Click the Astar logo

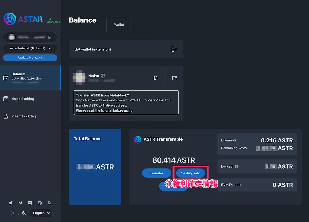click(x=23, y=19)
